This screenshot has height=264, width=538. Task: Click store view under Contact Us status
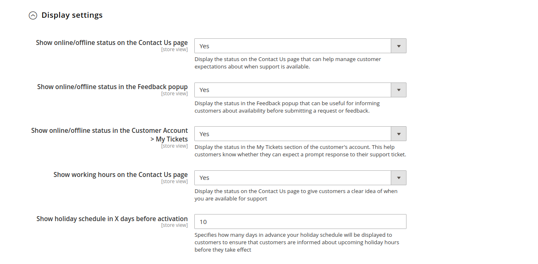click(175, 49)
